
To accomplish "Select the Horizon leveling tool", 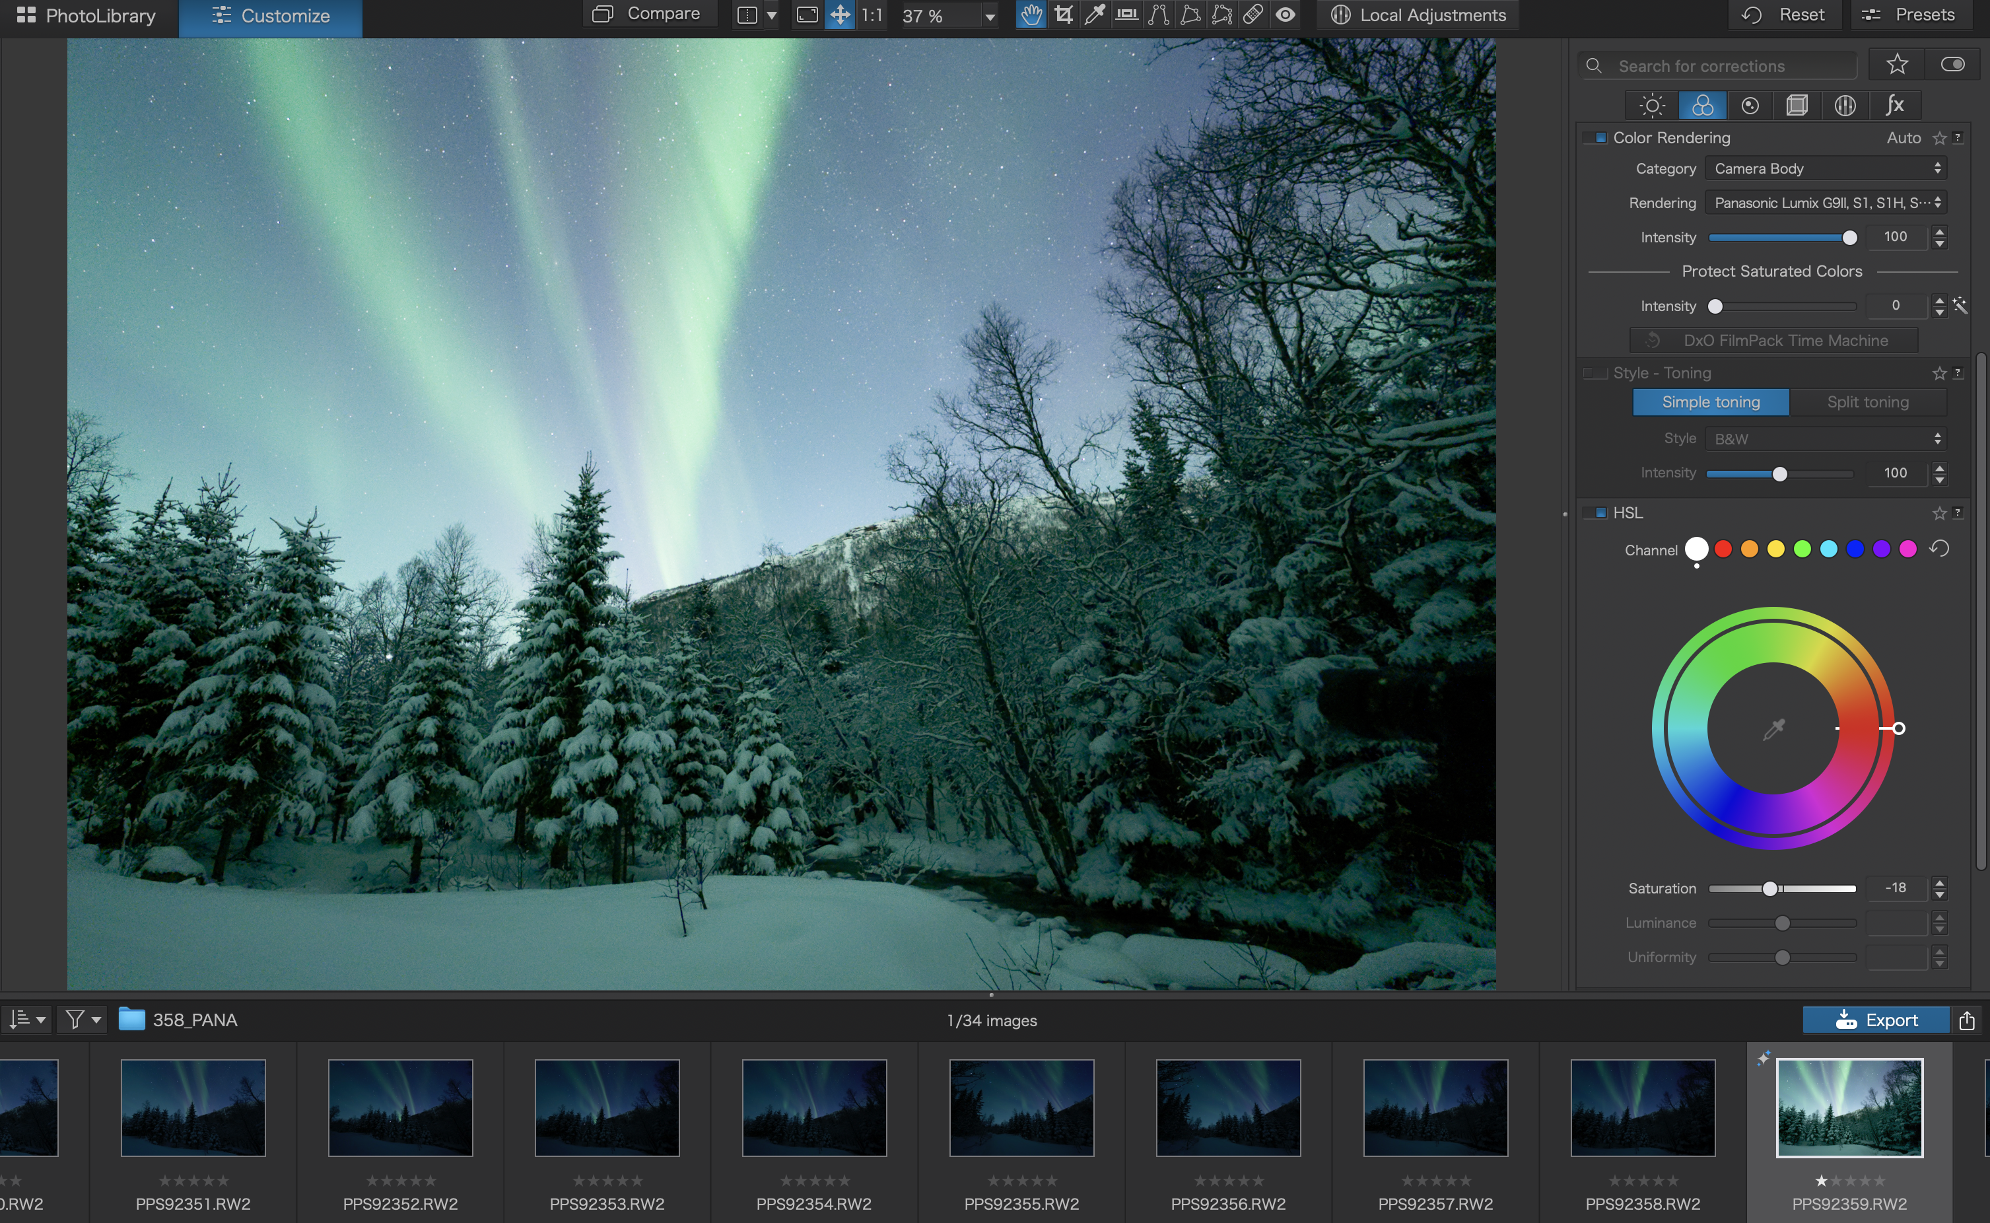I will (x=1126, y=15).
